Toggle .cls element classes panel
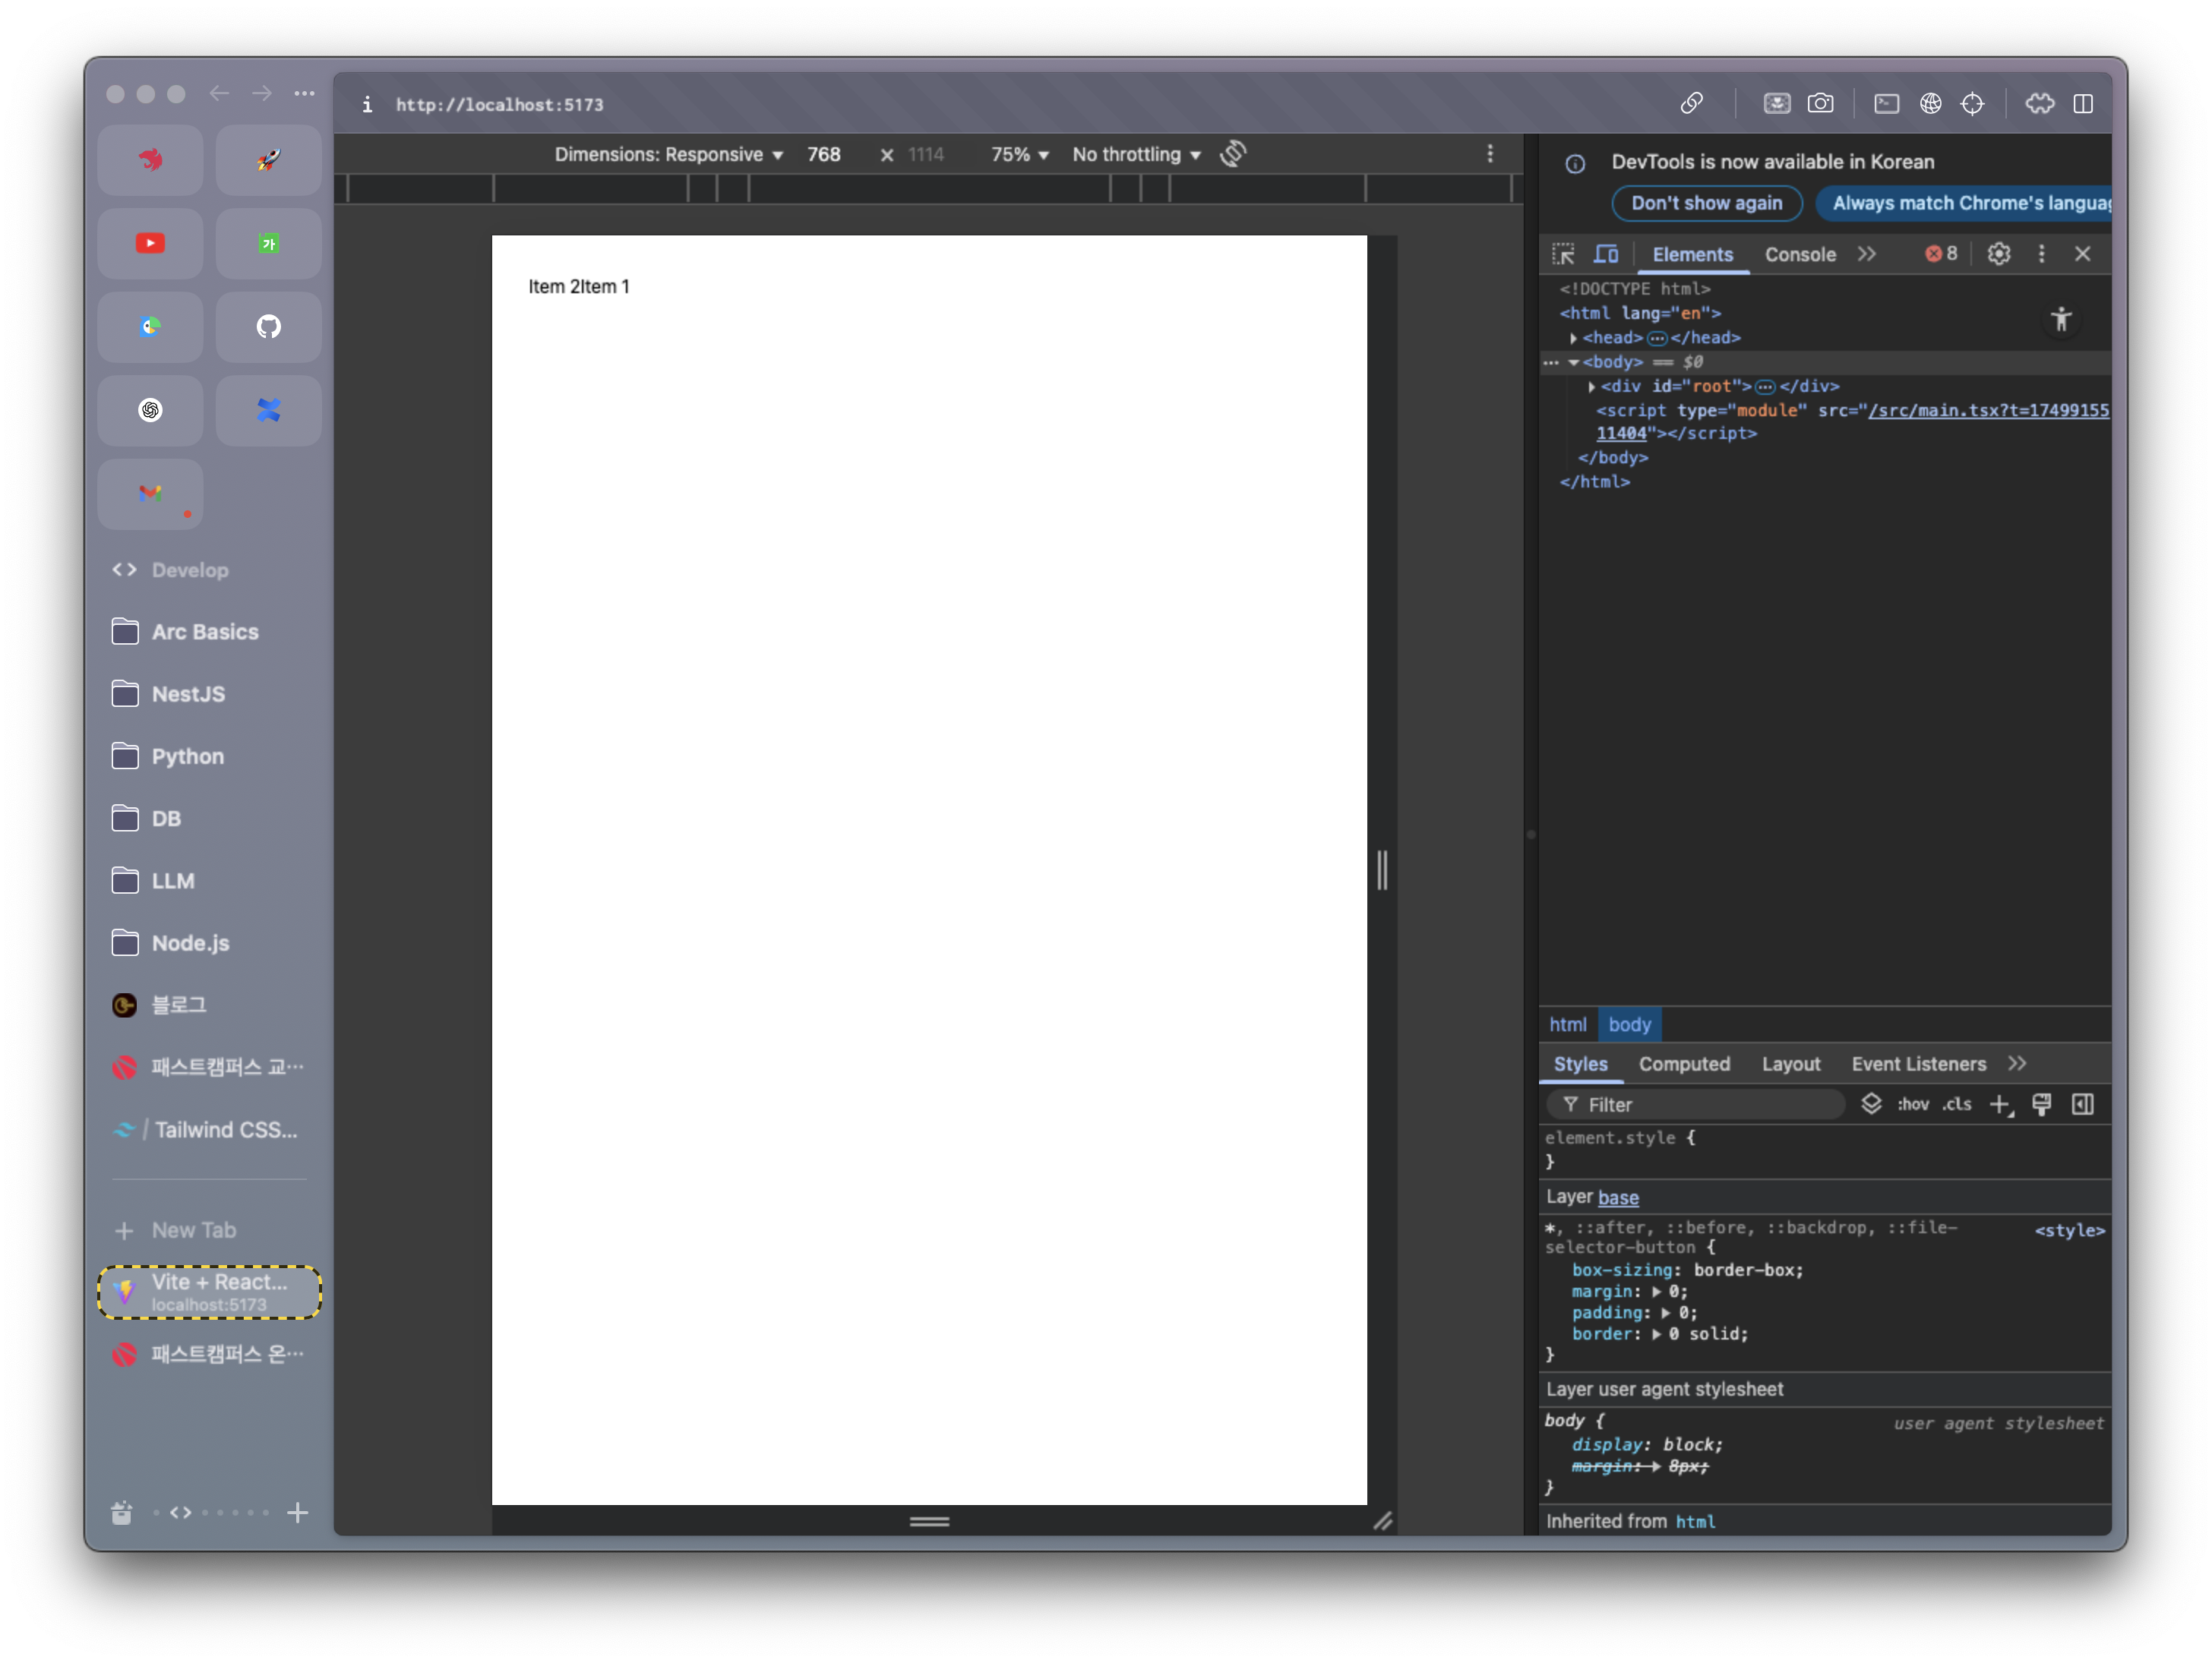This screenshot has width=2212, height=1663. (x=1957, y=1104)
